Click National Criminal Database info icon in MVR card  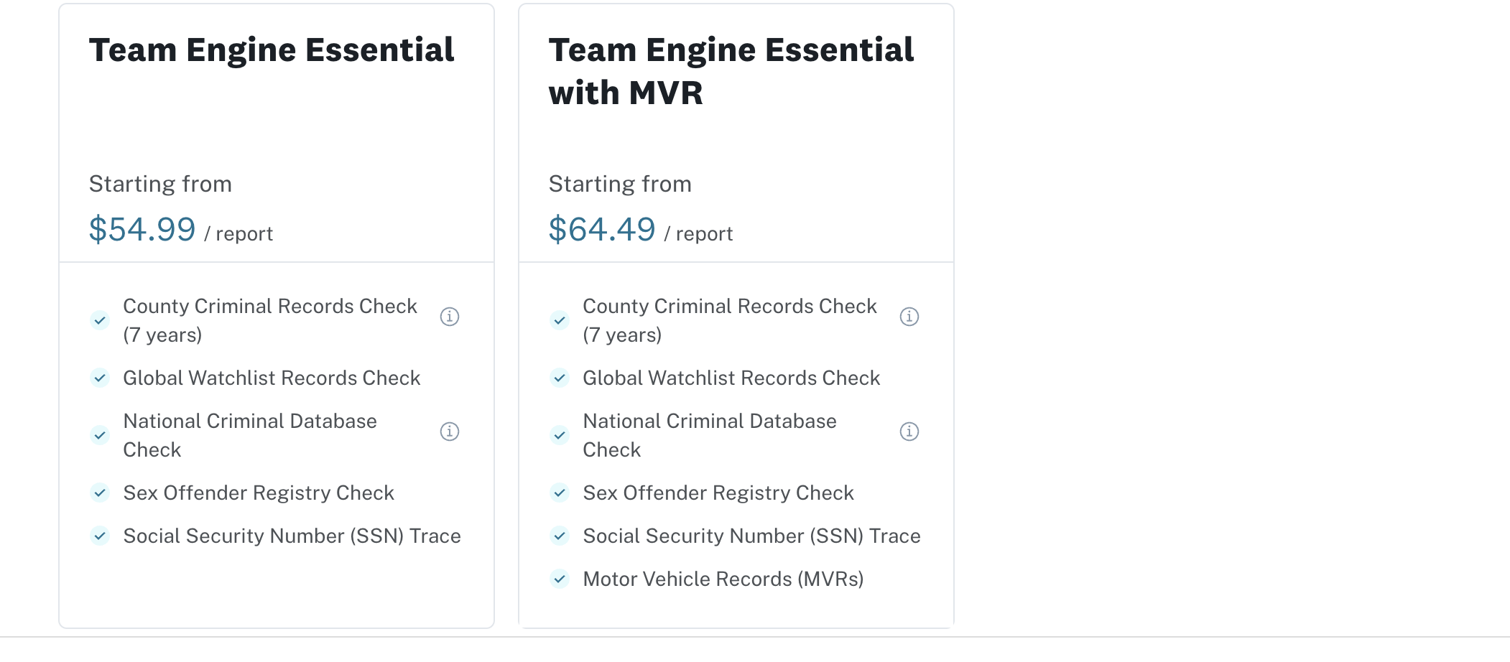[x=909, y=432]
